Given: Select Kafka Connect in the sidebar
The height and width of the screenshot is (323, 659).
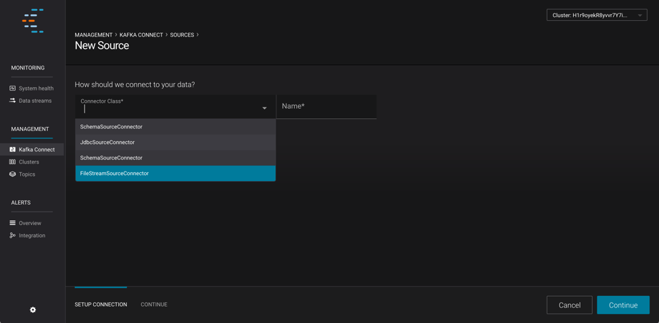Looking at the screenshot, I should pos(32,149).
